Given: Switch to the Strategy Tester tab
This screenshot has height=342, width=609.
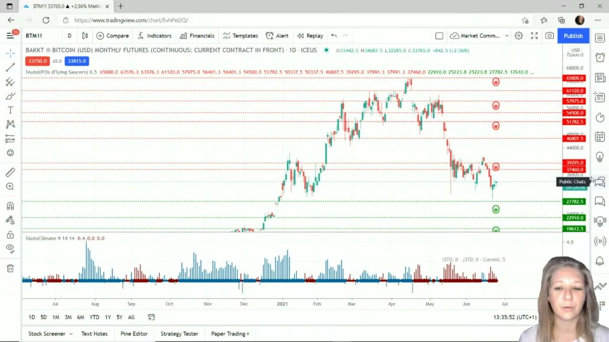Looking at the screenshot, I should pyautogui.click(x=179, y=334).
